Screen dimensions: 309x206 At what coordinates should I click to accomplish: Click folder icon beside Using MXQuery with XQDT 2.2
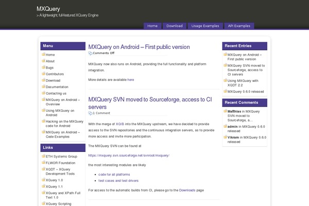pyautogui.click(x=225, y=80)
